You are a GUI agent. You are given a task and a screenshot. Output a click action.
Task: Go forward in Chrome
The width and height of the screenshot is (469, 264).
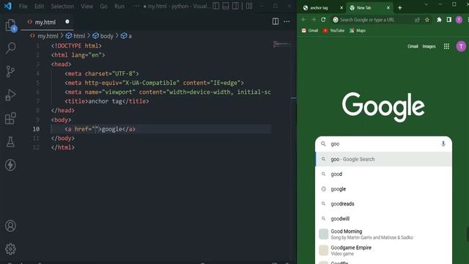pyautogui.click(x=313, y=20)
